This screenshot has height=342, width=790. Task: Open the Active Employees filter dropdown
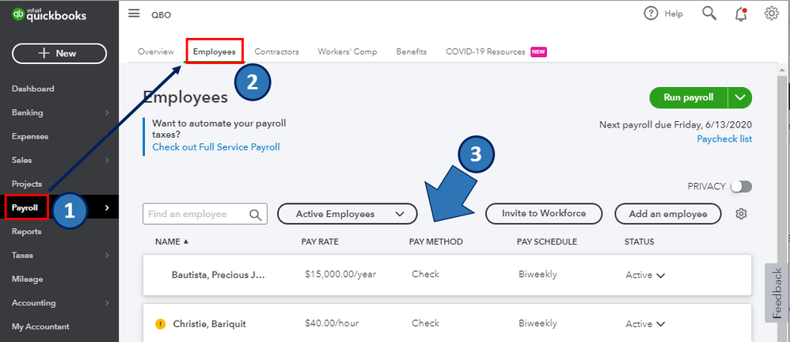(347, 214)
